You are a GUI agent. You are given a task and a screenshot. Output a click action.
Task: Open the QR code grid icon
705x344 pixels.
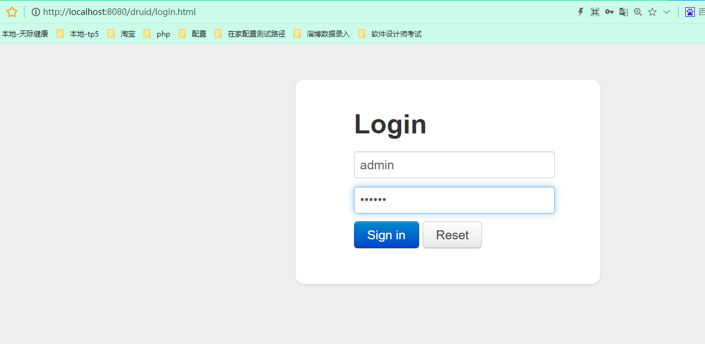point(595,12)
